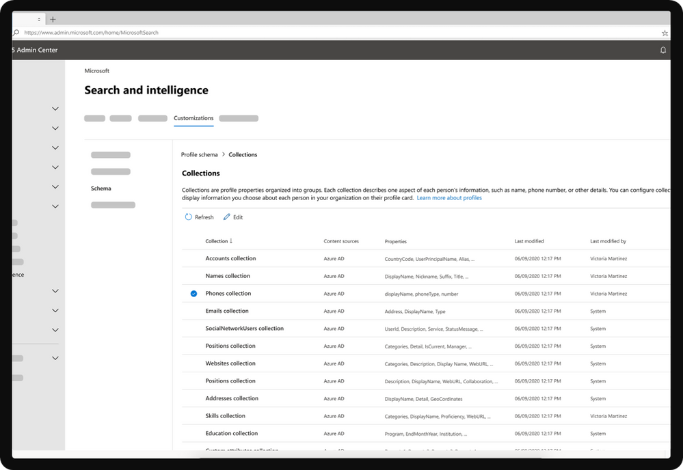Screen dimensions: 683x470
Task: Click the search magnifier in the address bar
Action: [x=15, y=32]
